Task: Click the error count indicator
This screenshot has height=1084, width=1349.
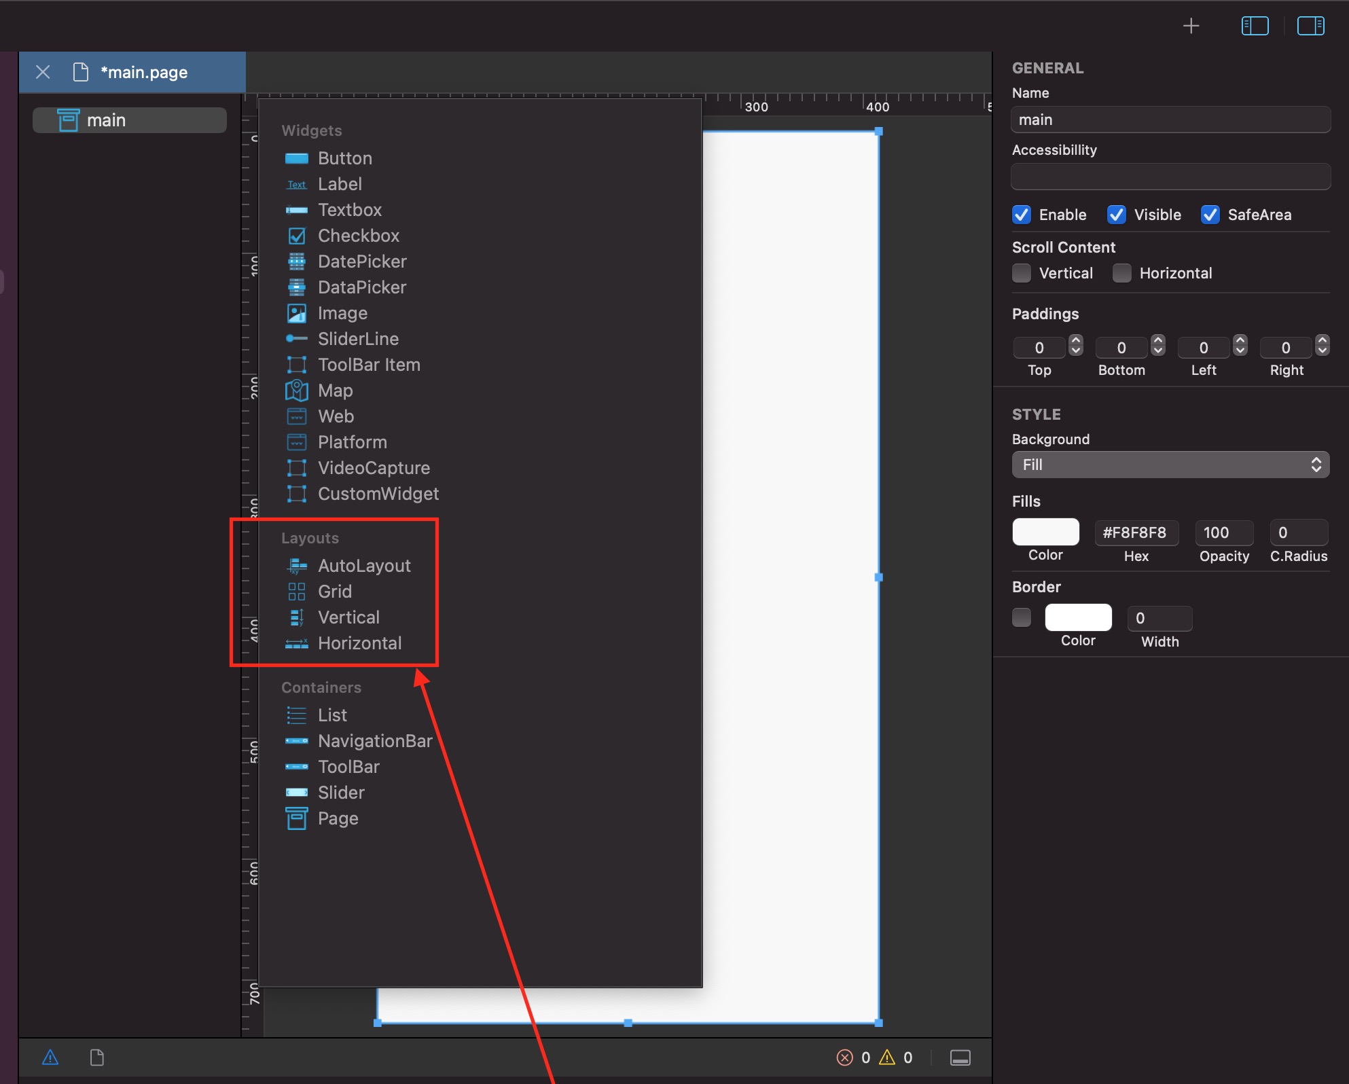Action: click(x=852, y=1058)
